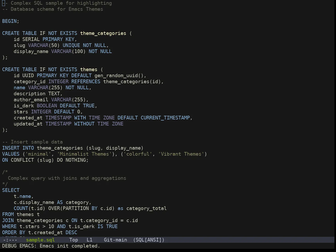Click 'description TEXT' line

click(x=38, y=94)
